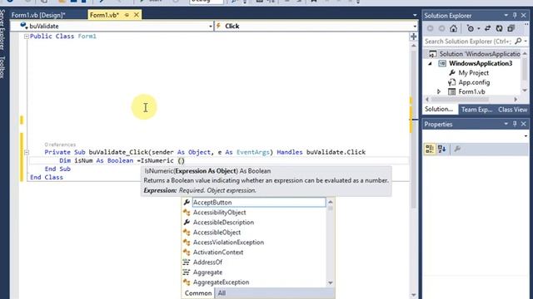Click the Solution Explorer Back button
533x299 pixels.
(431, 28)
